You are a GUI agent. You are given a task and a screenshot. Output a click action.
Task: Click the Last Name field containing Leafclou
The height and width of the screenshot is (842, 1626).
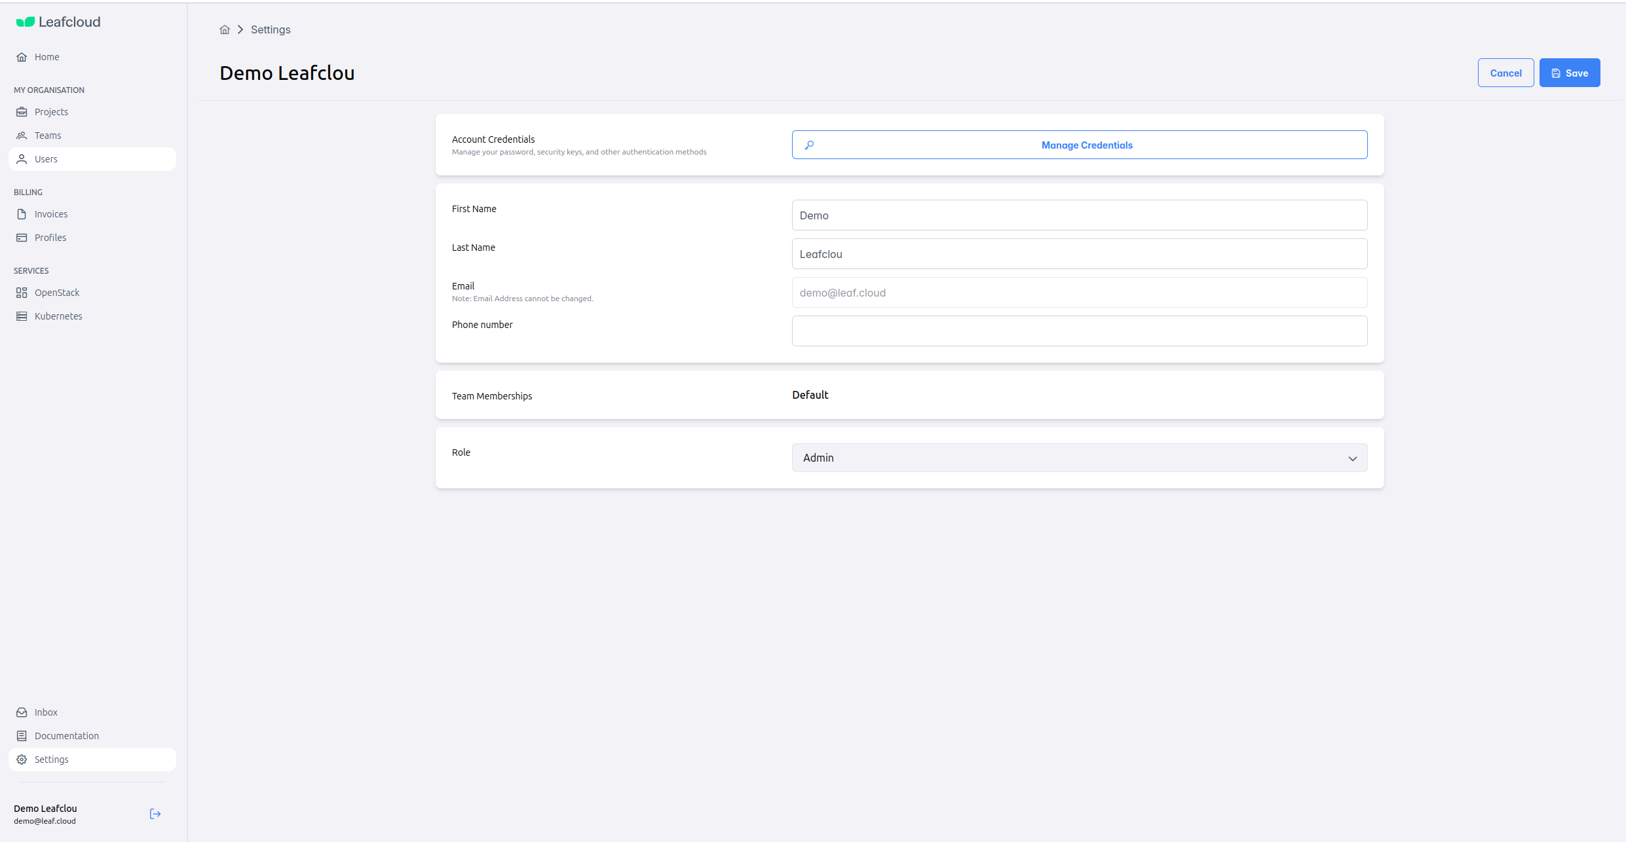[1080, 253]
